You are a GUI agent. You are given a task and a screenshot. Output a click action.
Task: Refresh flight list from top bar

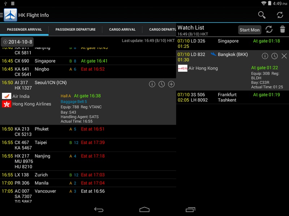point(280,15)
